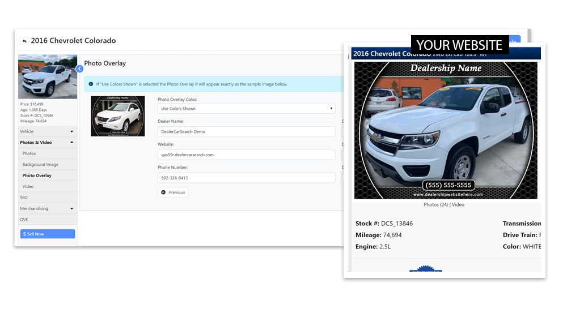This screenshot has width=567, height=317.
Task: Go to the SEO section
Action: (x=24, y=198)
